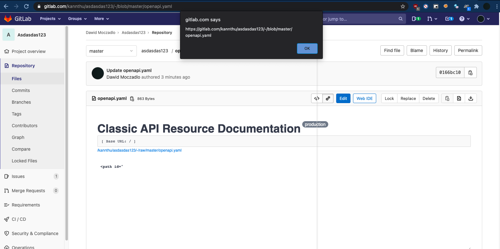Click OK in the gitlab.com alert dialog
The height and width of the screenshot is (249, 500).
coord(307,49)
